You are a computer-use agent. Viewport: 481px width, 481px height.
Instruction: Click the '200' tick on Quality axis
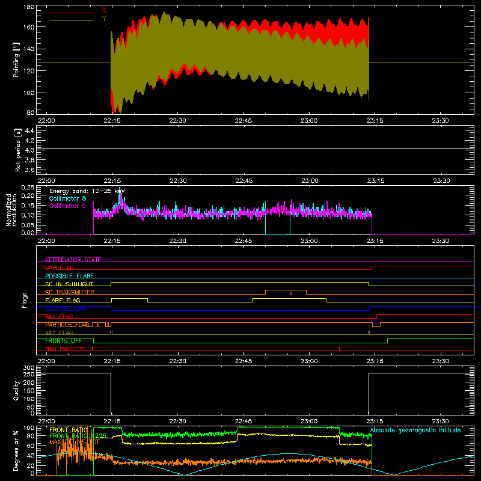[29, 382]
